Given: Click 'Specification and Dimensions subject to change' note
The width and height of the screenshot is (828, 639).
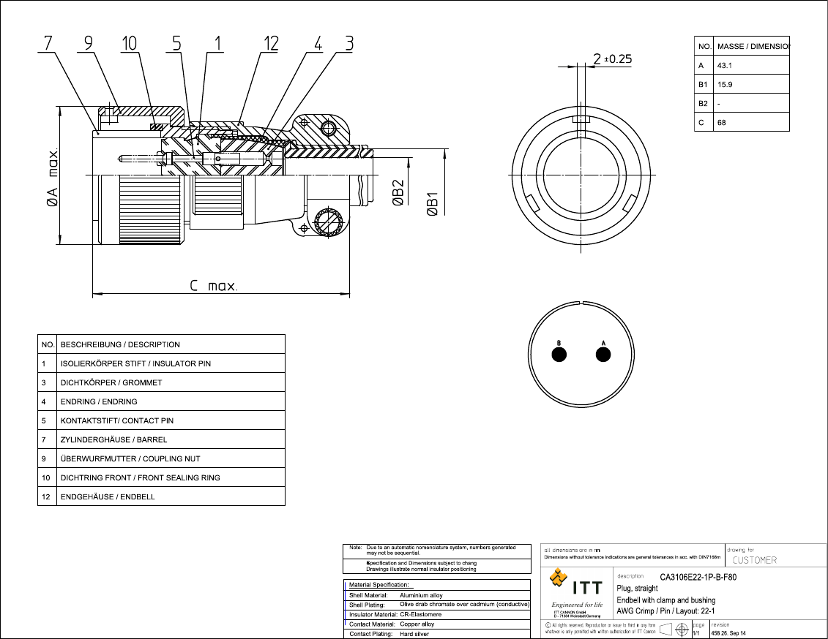Looking at the screenshot, I should point(422,563).
